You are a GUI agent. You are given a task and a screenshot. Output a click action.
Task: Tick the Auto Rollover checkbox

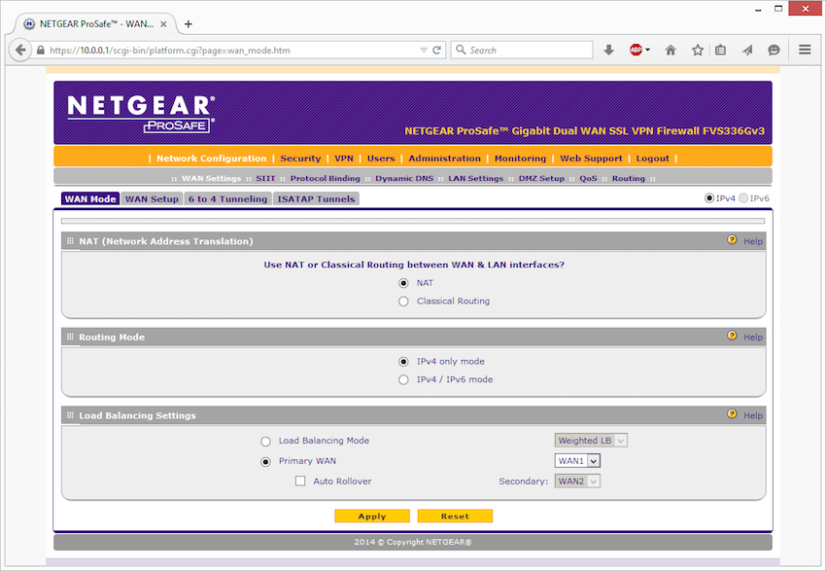300,481
